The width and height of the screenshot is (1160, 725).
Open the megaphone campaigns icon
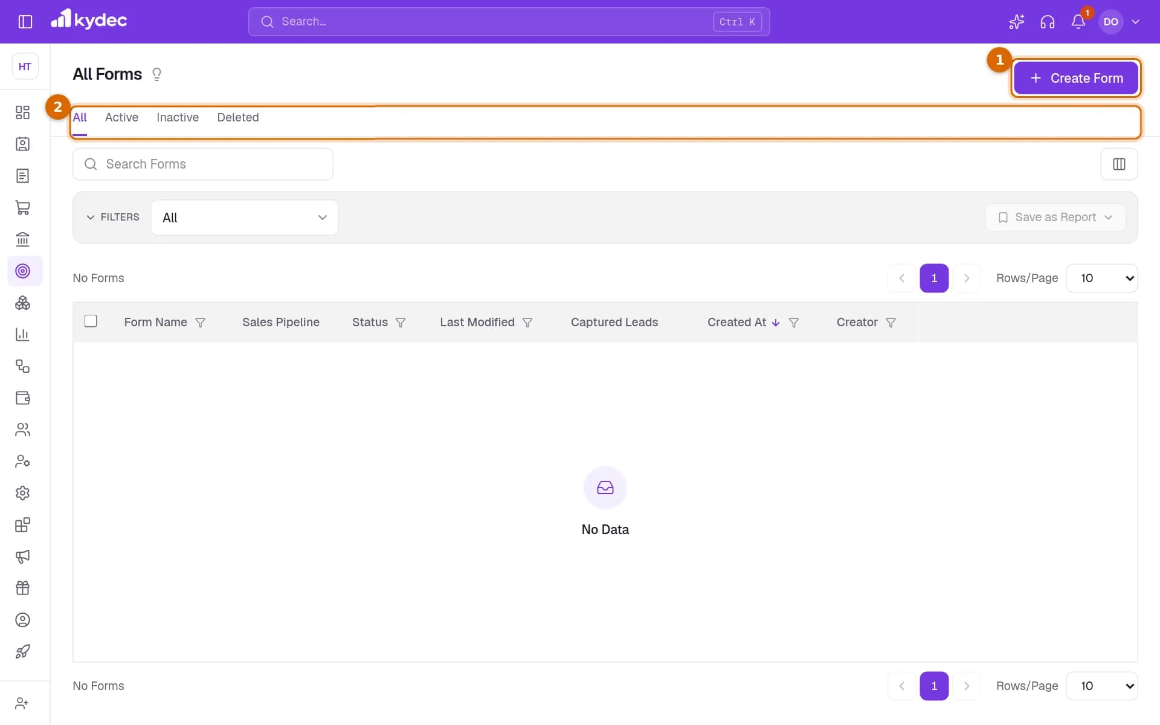pos(23,556)
